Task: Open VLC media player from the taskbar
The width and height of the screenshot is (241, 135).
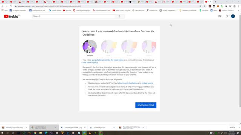Action: (90, 133)
